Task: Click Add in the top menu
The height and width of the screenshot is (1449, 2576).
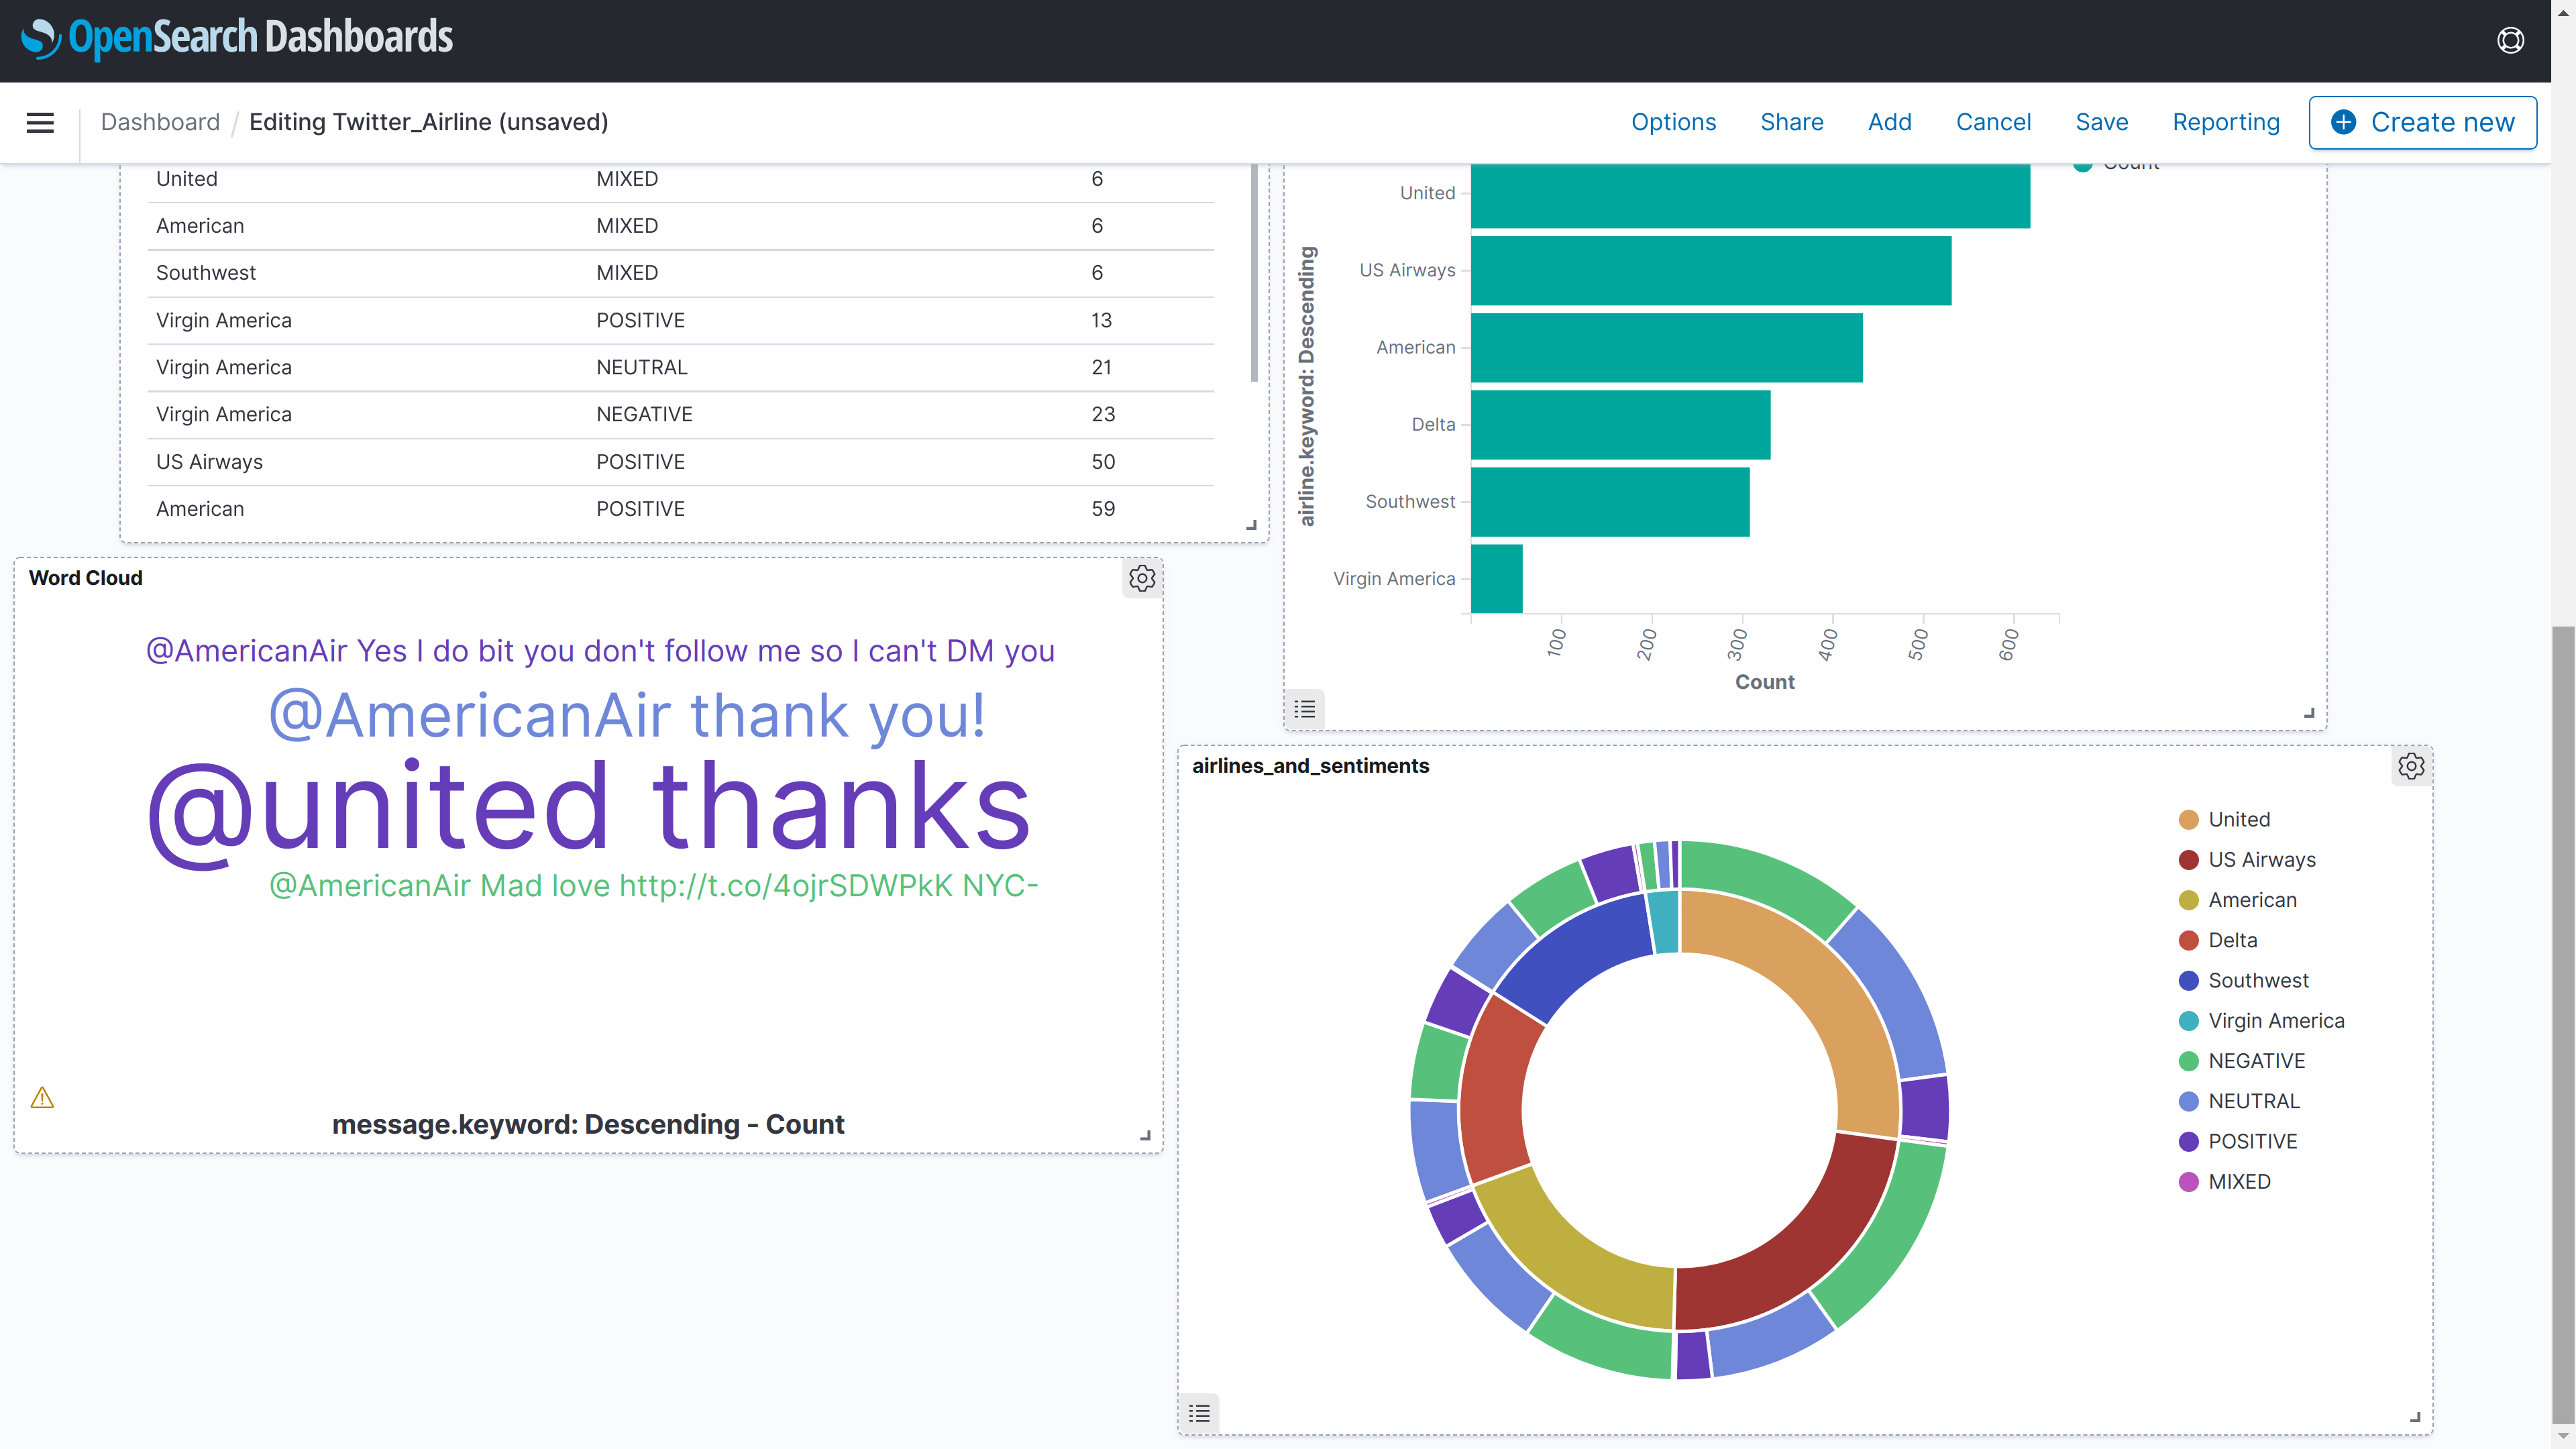Action: (x=1889, y=122)
